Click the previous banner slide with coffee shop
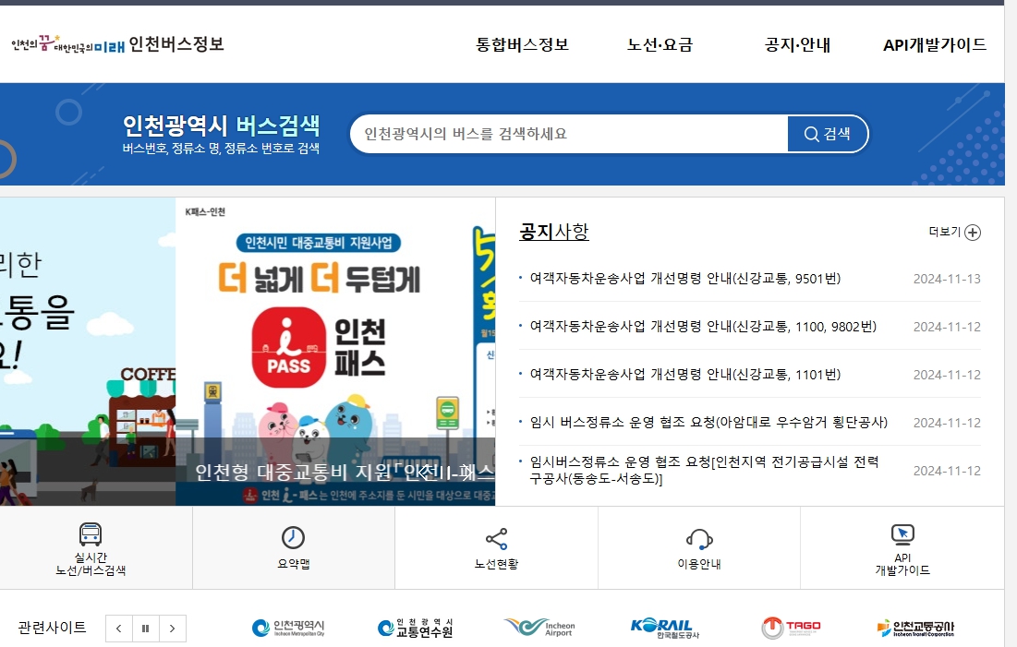 click(88, 352)
